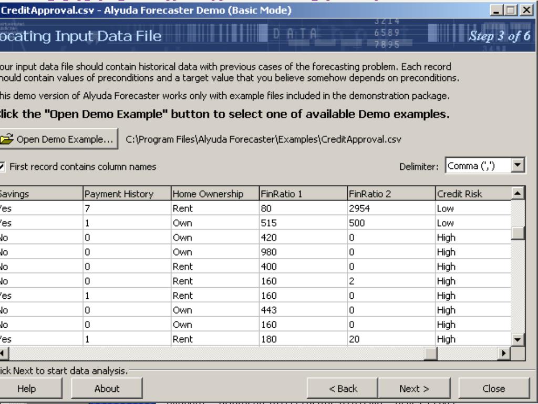Image resolution: width=538 pixels, height=404 pixels.
Task: Click the FinRatio 1 cell showing 443
Action: [x=303, y=310]
